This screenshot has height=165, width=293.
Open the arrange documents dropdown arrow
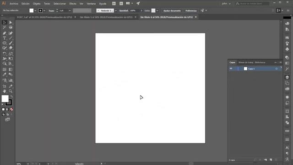(132, 3)
